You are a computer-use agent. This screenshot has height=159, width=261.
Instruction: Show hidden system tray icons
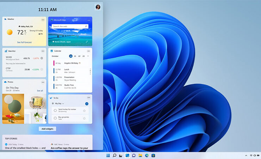[x=246, y=155]
